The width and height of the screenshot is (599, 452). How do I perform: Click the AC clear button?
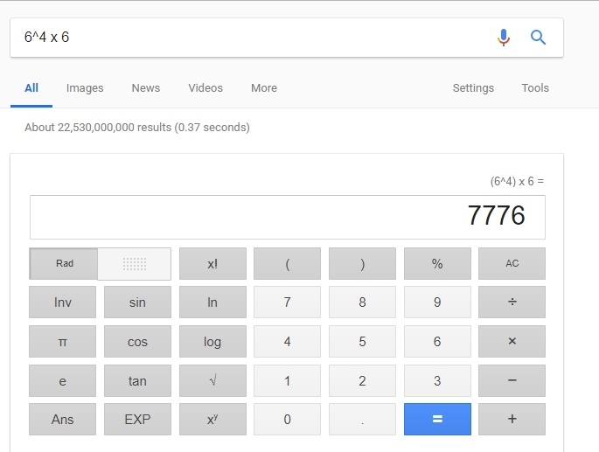click(x=512, y=264)
